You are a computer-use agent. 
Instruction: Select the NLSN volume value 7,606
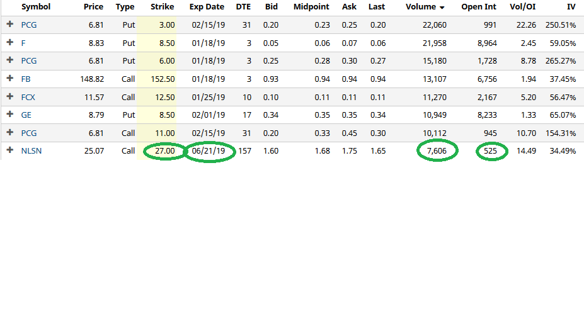coord(437,151)
